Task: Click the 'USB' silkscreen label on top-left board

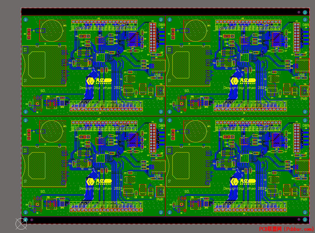Action: tap(157, 75)
